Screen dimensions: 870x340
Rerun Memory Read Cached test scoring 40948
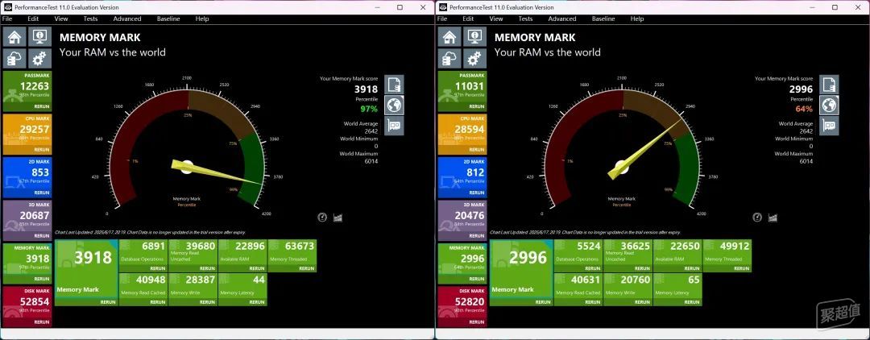(157, 302)
